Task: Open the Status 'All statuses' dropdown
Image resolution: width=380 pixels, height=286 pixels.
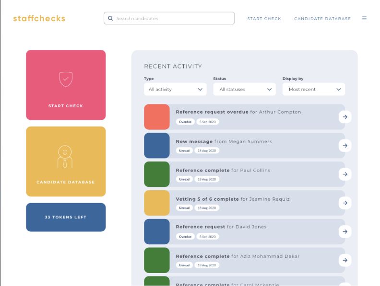Action: coord(244,89)
